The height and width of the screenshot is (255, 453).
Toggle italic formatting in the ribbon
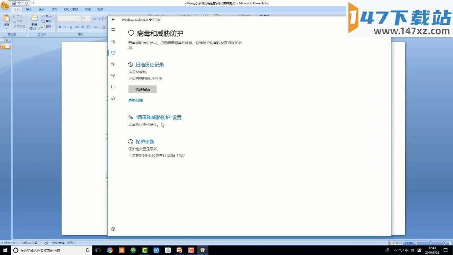pos(65,27)
